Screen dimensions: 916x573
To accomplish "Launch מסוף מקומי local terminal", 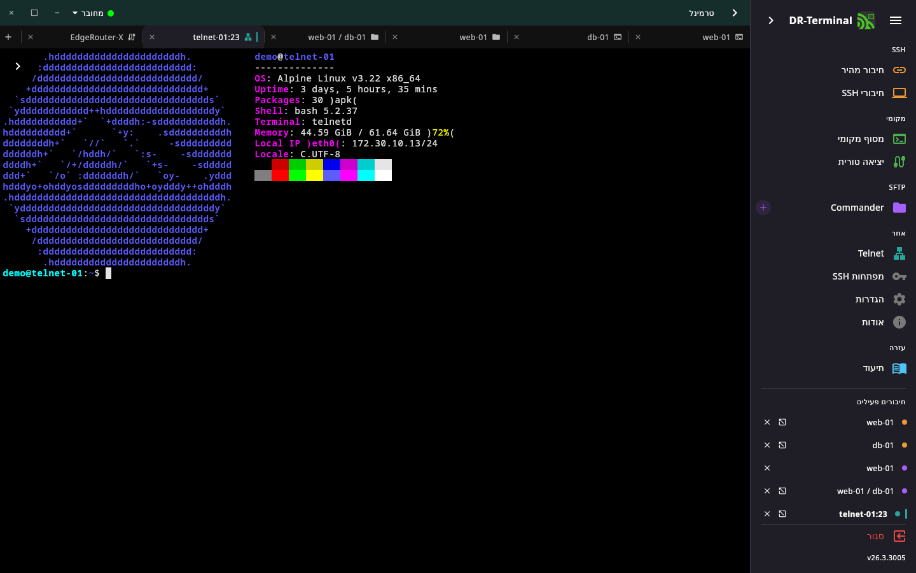I will (833, 139).
